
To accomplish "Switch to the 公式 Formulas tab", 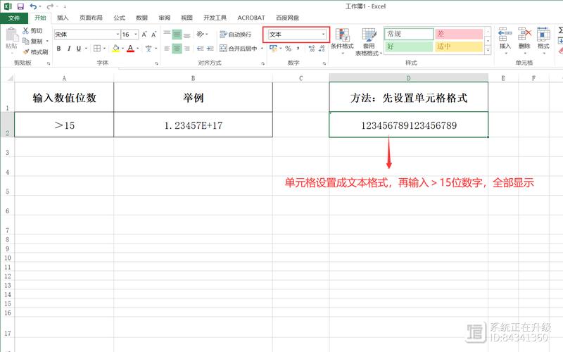I will (119, 18).
